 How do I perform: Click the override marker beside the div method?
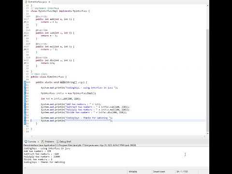pos(25,60)
